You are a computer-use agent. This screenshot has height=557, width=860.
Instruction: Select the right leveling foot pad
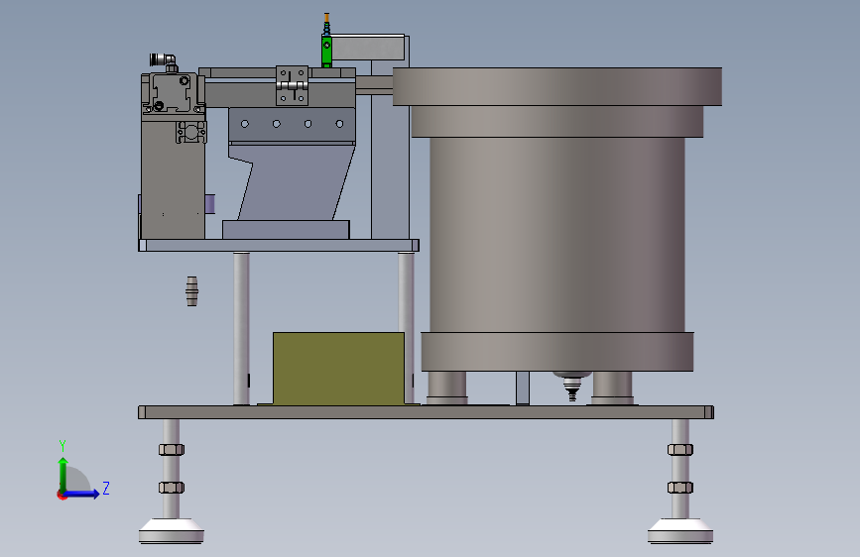tap(680, 532)
